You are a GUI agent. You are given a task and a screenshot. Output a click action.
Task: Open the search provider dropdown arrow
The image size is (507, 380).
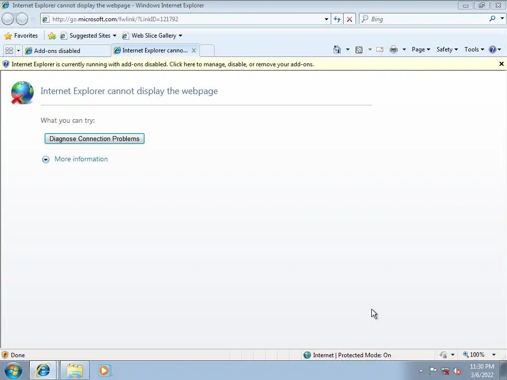(x=502, y=19)
